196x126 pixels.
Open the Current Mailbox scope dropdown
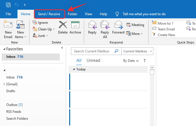(x=137, y=51)
